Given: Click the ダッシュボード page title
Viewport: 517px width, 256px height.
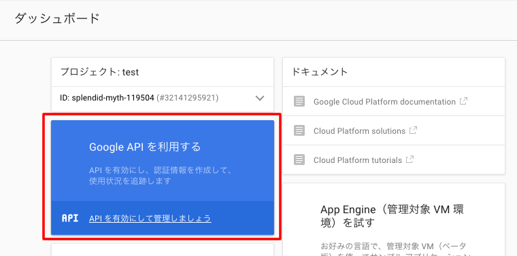Looking at the screenshot, I should (57, 19).
